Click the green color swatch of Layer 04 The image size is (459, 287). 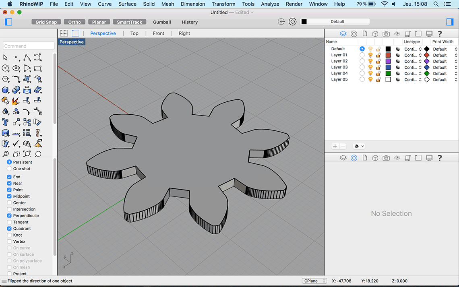[388, 73]
